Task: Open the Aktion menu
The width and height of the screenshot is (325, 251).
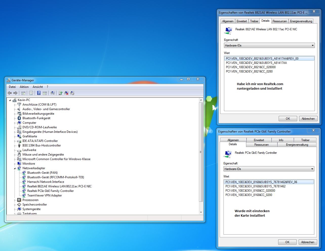Action: (x=24, y=87)
